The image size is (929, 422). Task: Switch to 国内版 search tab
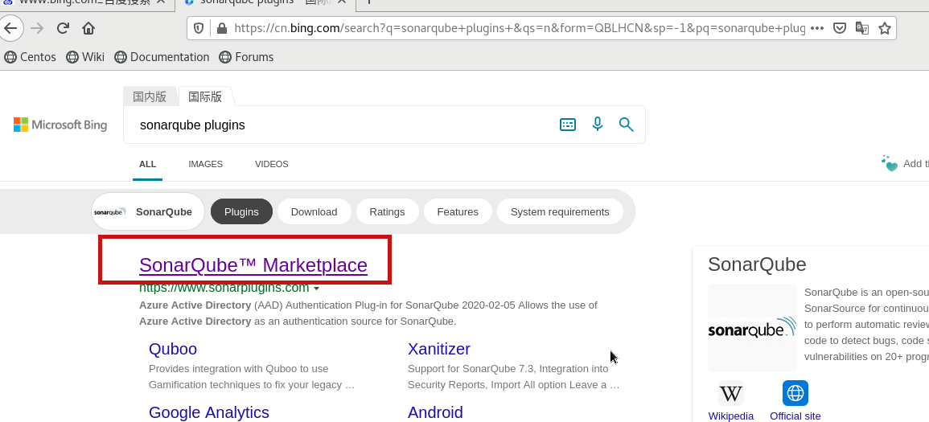tap(150, 96)
